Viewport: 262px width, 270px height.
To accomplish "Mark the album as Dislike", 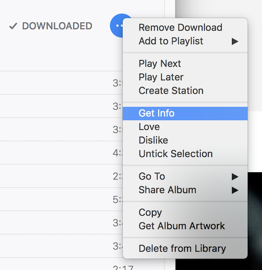I will click(x=153, y=140).
